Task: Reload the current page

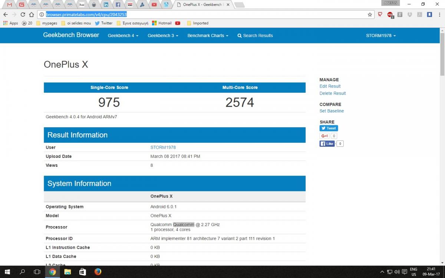Action: pos(23,14)
